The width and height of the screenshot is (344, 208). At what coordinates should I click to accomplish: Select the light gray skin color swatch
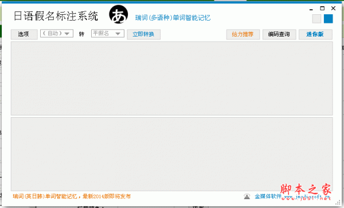(316, 19)
